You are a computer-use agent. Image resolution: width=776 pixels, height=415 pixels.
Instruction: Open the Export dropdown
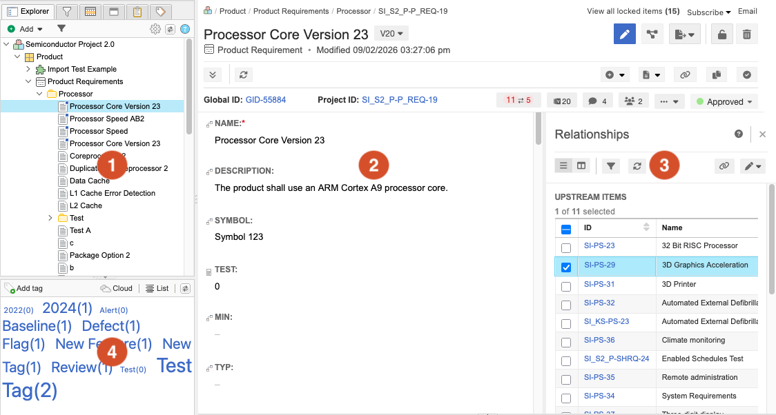tap(684, 34)
